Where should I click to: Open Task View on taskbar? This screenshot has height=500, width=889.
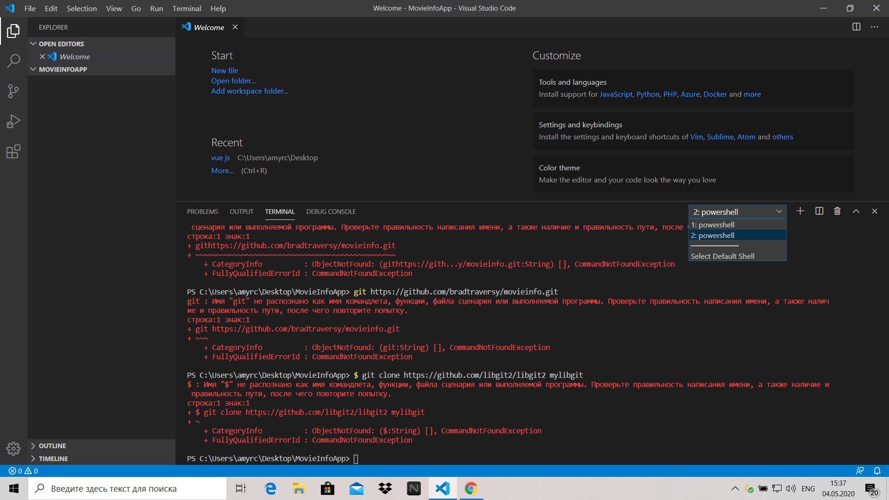[x=241, y=488]
